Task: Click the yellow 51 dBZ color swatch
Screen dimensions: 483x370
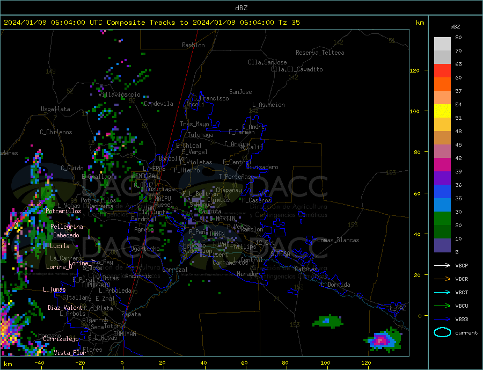Action: click(442, 111)
